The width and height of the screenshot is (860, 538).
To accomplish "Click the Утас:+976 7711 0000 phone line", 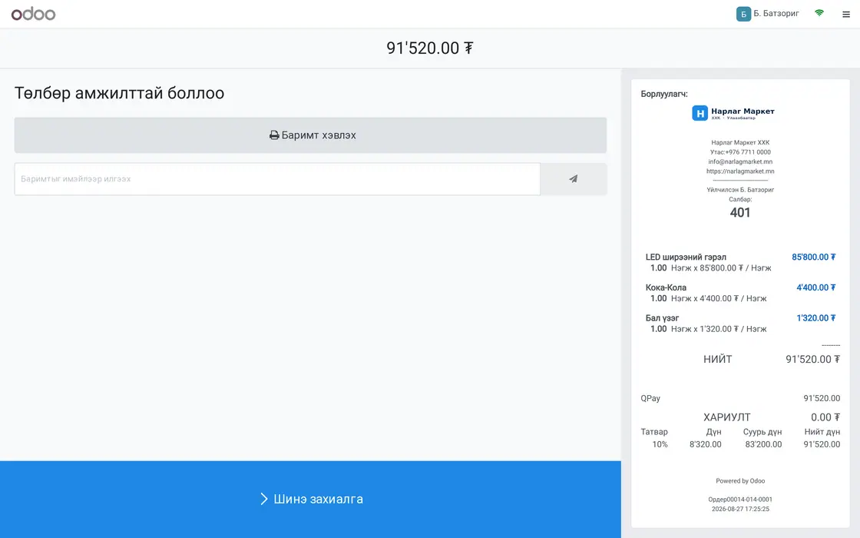I will click(x=740, y=152).
